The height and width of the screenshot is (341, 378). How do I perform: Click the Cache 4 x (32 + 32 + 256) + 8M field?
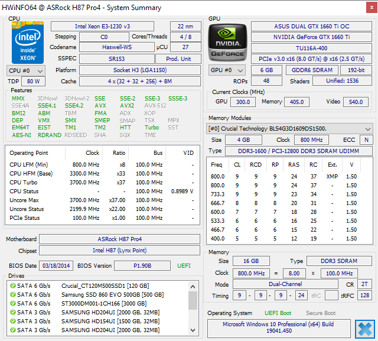140,82
